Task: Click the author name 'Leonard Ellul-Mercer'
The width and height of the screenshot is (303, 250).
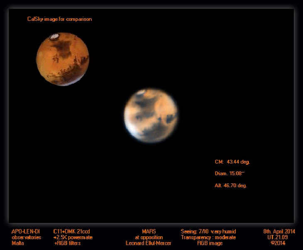Action: pos(148,243)
